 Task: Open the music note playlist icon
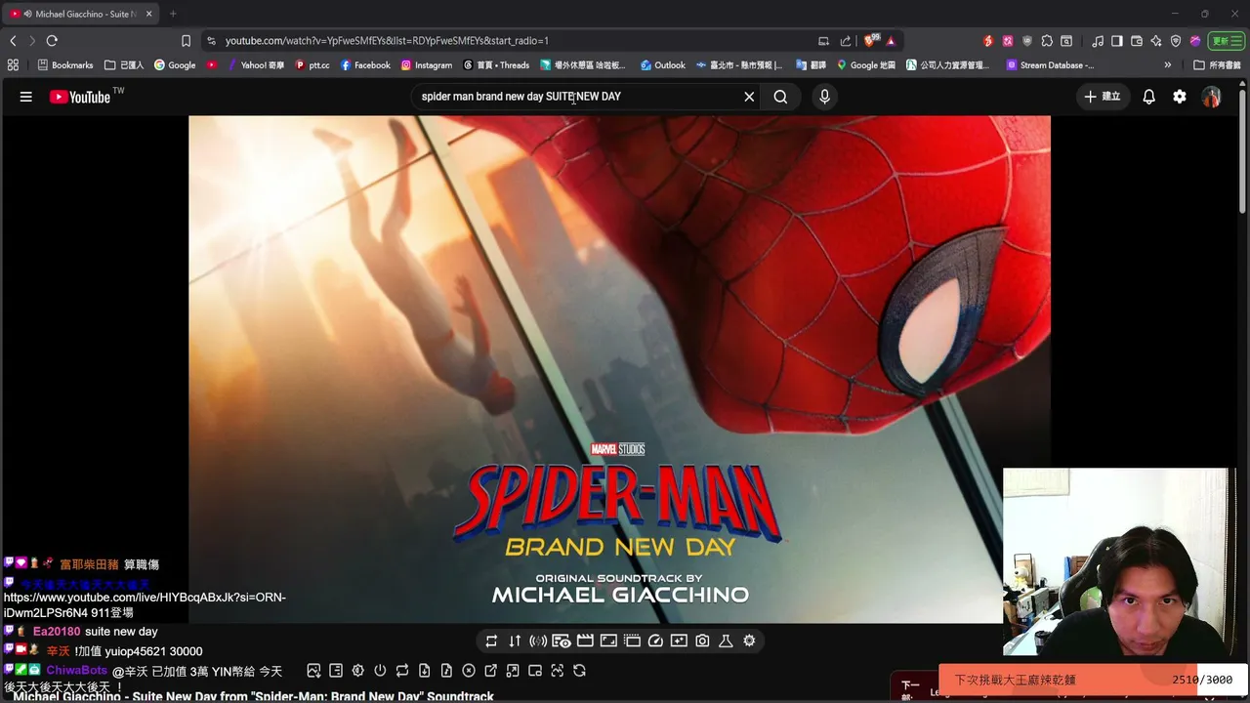pos(1099,41)
